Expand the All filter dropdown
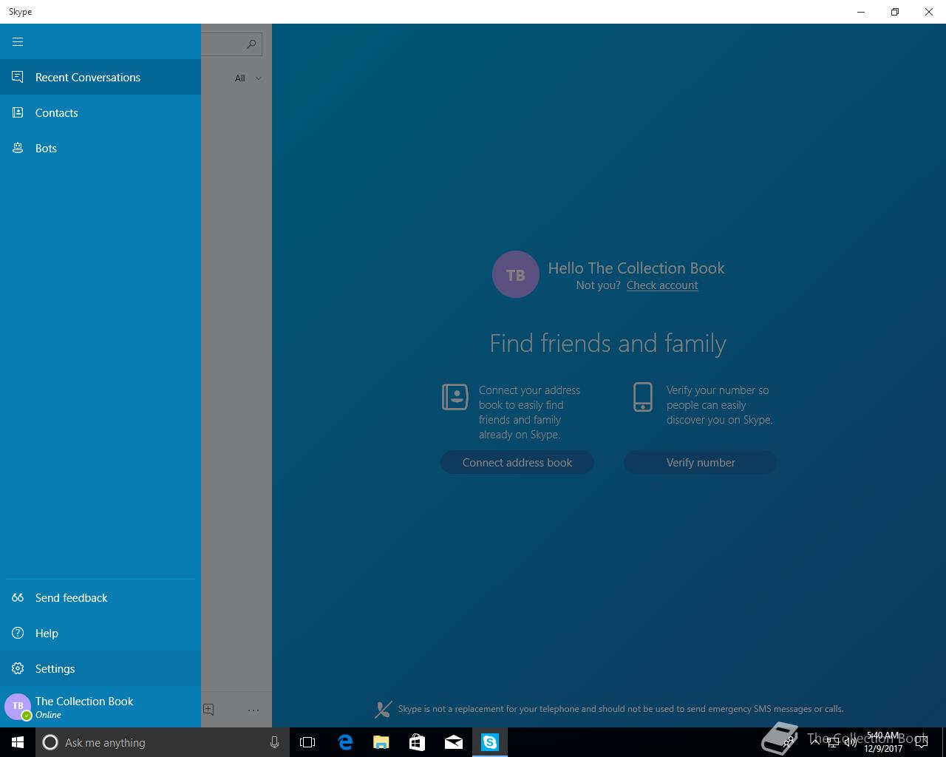The height and width of the screenshot is (757, 946). coord(248,78)
